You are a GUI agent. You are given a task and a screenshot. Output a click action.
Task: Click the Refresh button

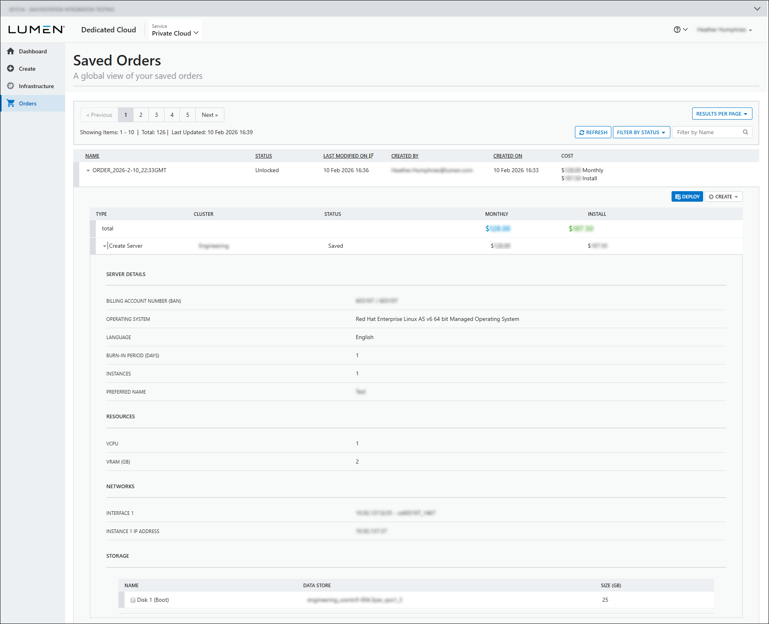tap(593, 133)
